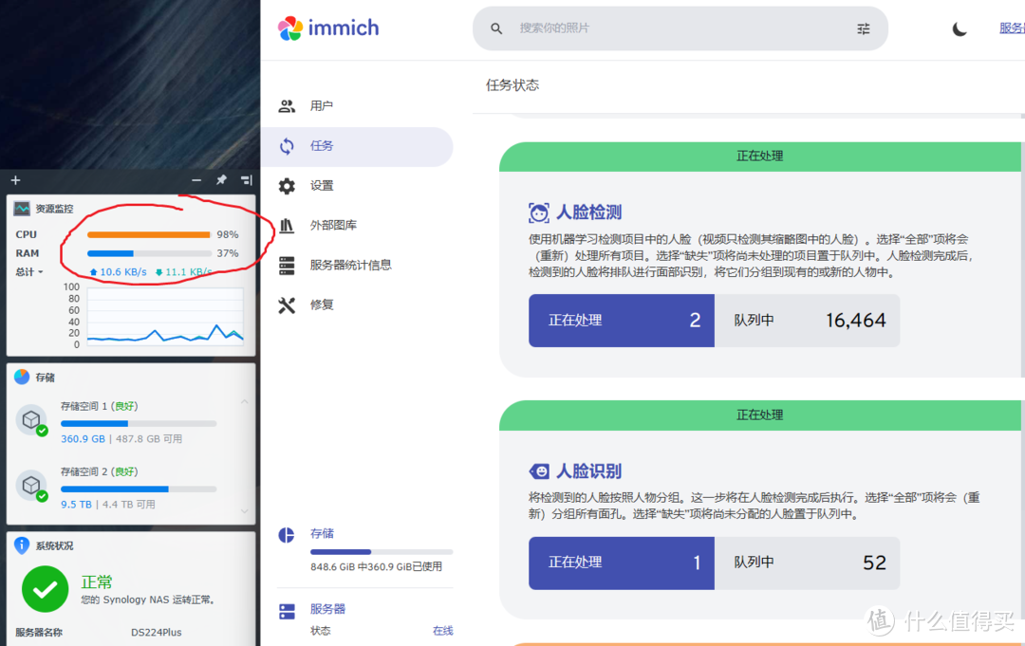This screenshot has width=1025, height=646.
Task: Toggle dark mode with the moon icon
Action: pos(960,28)
